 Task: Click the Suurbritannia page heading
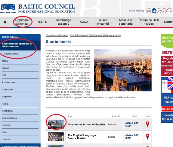point(58,42)
